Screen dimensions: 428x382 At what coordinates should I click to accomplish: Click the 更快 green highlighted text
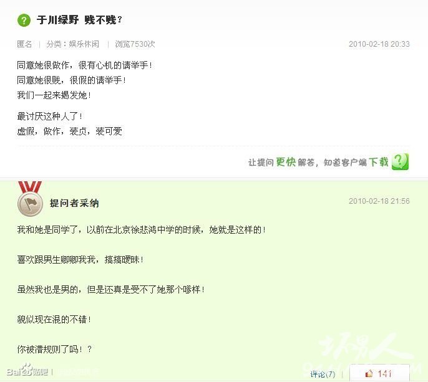(x=286, y=162)
